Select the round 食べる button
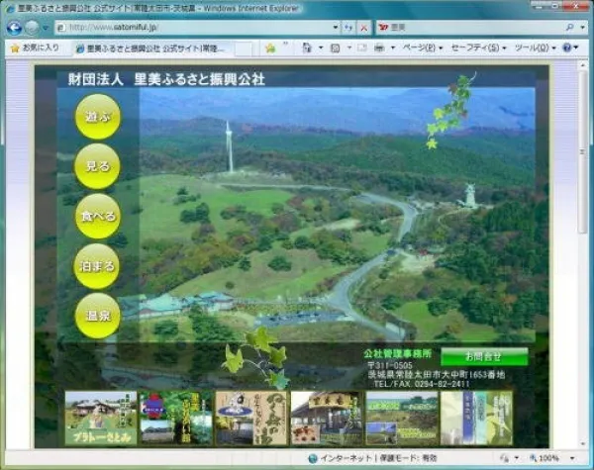 (x=97, y=216)
